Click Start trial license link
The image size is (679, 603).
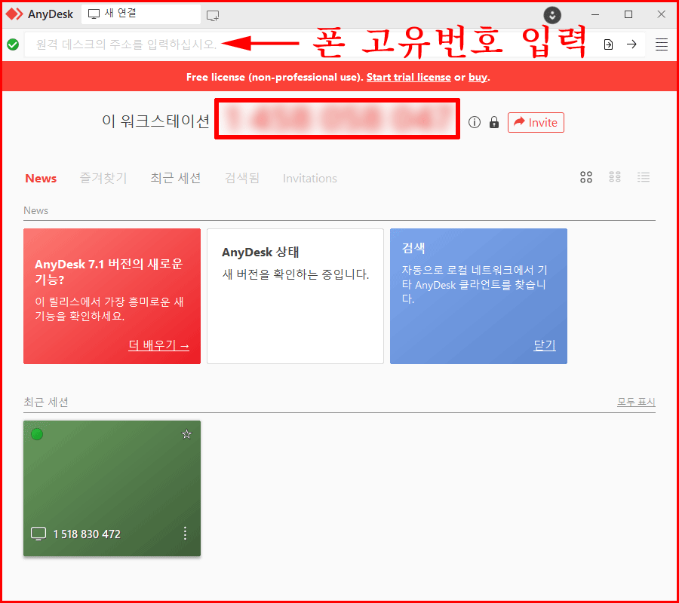408,77
